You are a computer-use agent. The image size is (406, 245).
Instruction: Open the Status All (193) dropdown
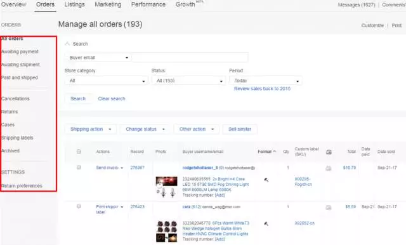[x=189, y=81]
